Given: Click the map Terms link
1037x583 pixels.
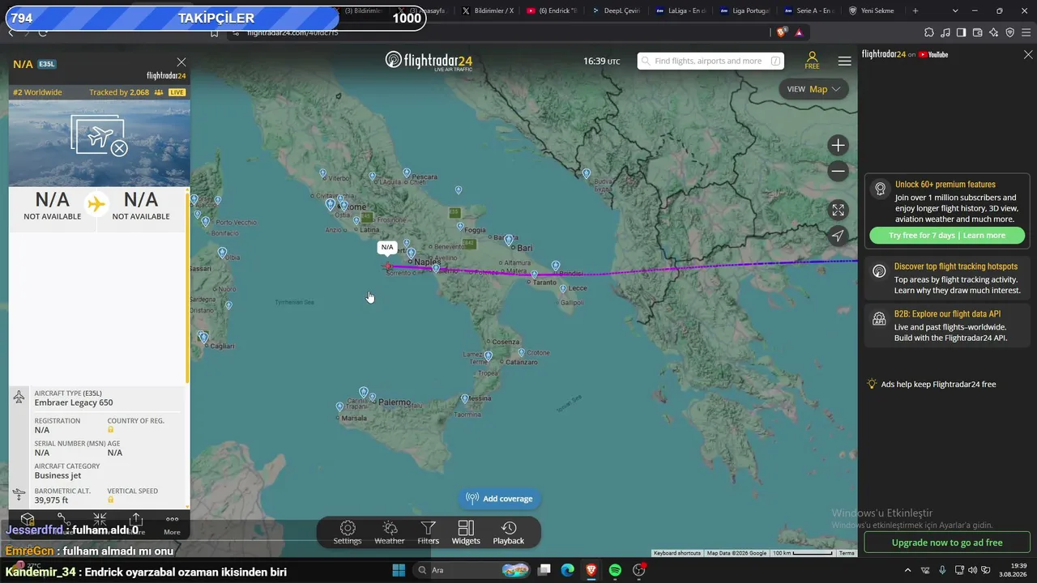Looking at the screenshot, I should click(847, 553).
